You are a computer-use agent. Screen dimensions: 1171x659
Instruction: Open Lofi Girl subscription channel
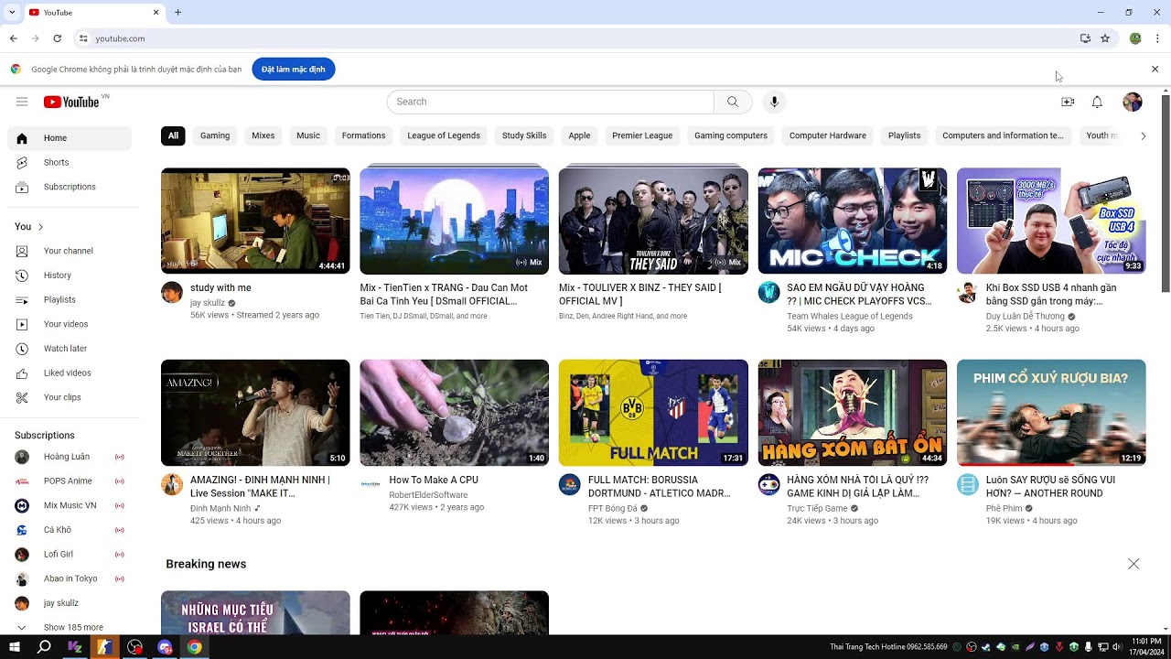(70, 554)
